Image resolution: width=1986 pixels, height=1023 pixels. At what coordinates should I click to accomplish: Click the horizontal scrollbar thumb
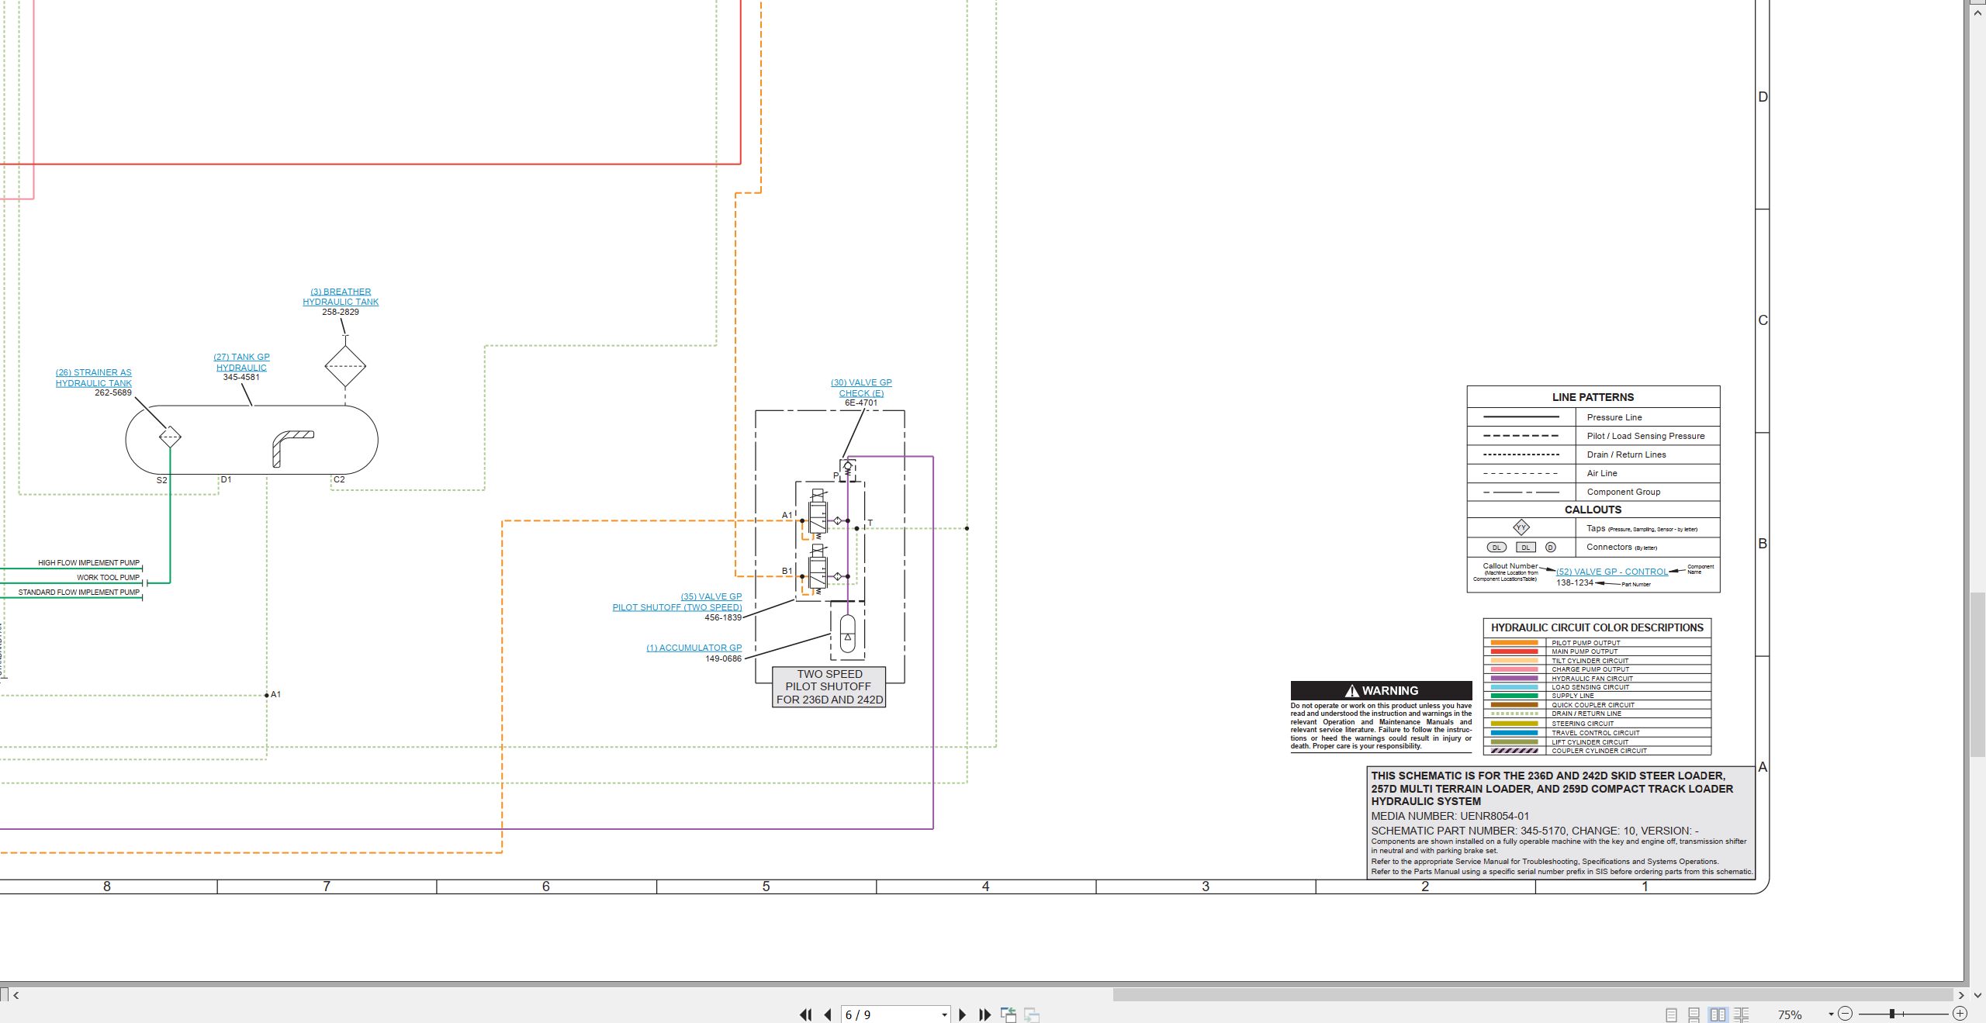[x=1532, y=994]
